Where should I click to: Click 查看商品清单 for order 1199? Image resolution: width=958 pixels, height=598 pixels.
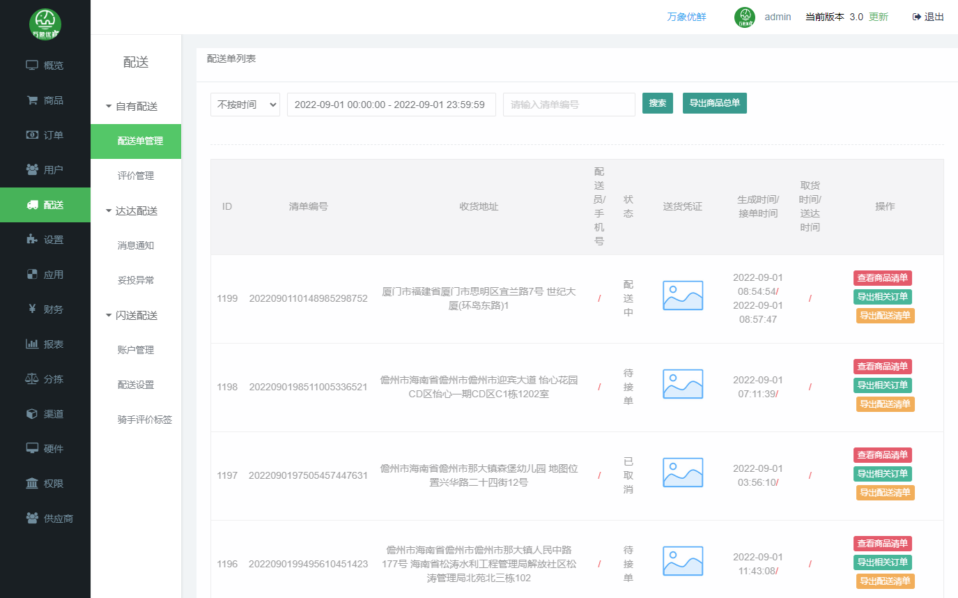point(882,278)
